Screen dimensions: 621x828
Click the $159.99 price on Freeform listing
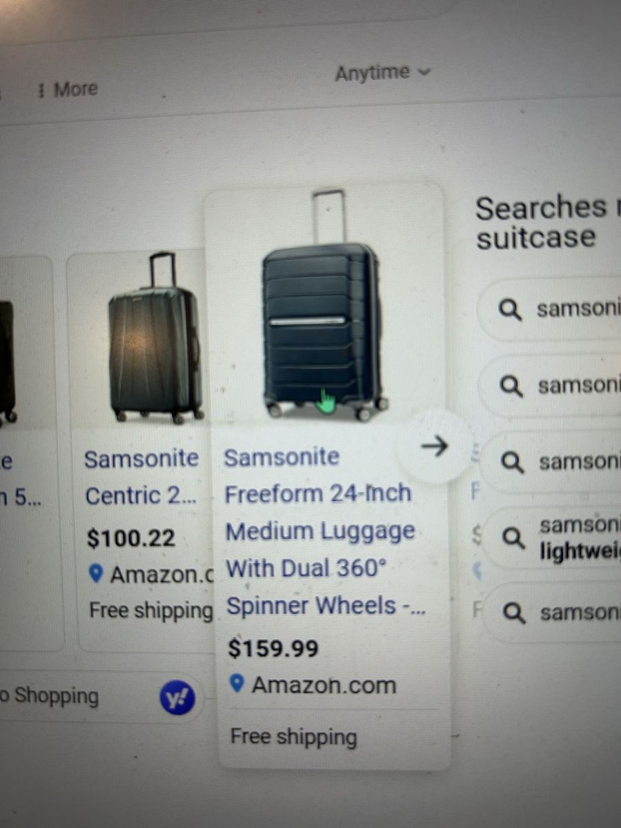[x=274, y=649]
